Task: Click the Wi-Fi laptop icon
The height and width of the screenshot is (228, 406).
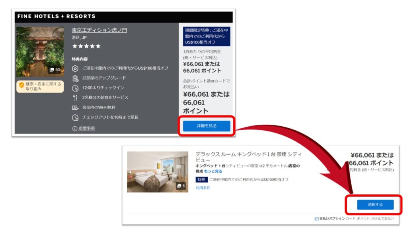Action: [x=75, y=108]
